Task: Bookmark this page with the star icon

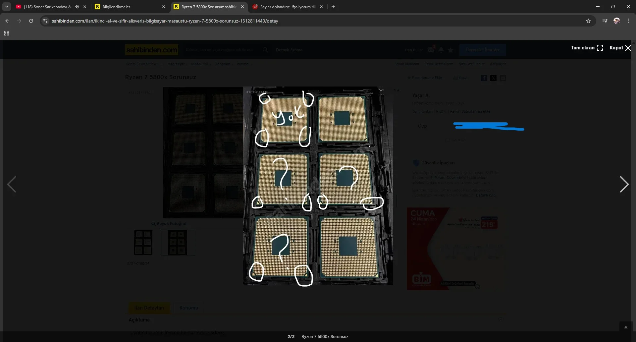Action: click(588, 21)
